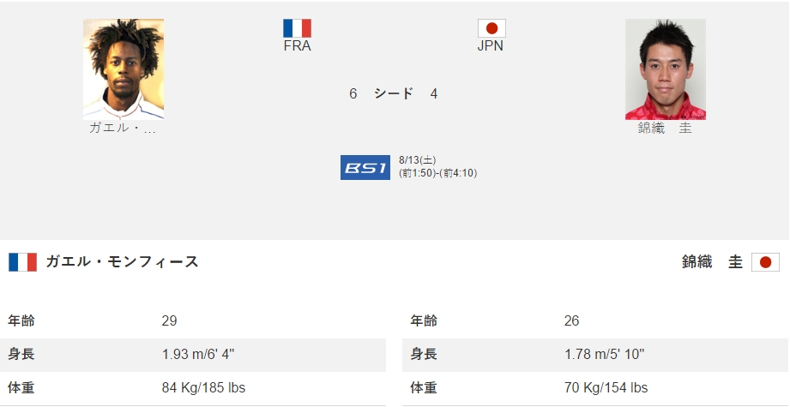Click the シード label in center
This screenshot has width=790, height=407.
(x=394, y=93)
